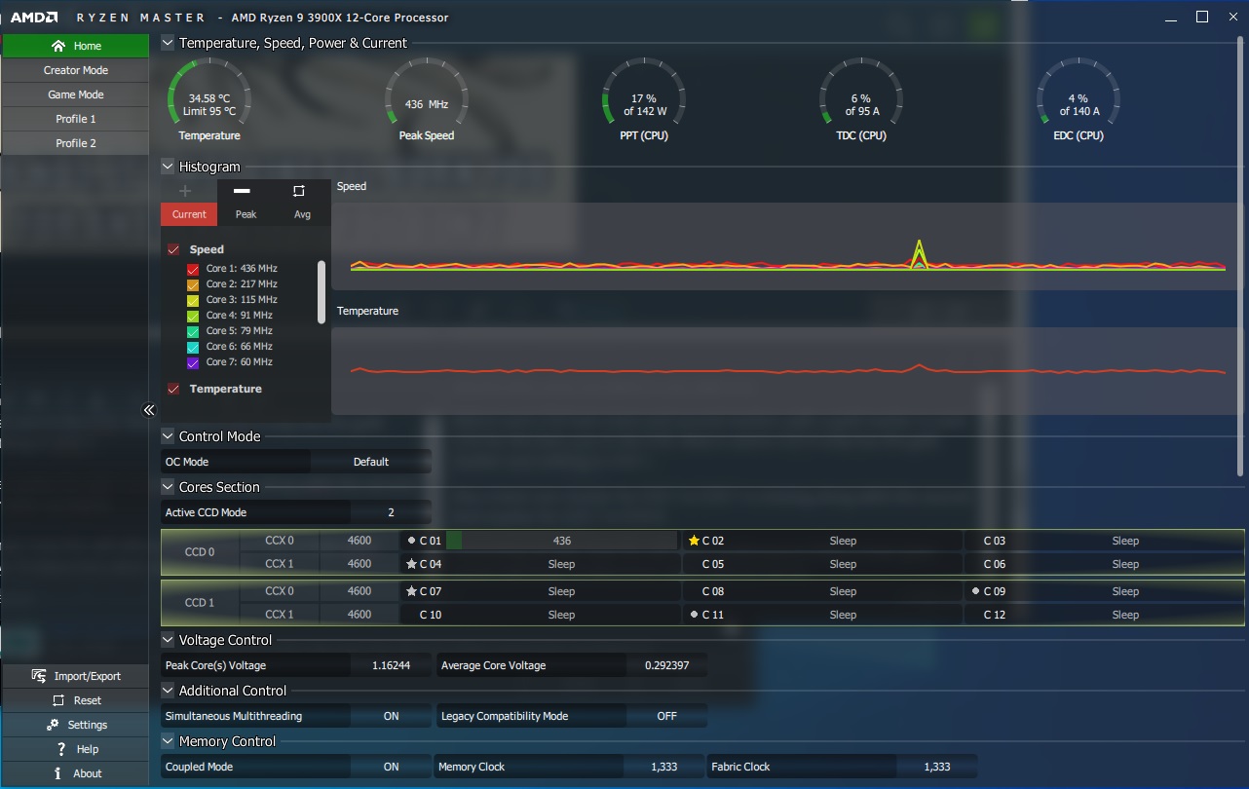Click the Core 7 purple color swatch
Image resolution: width=1249 pixels, height=789 pixels.
(193, 362)
